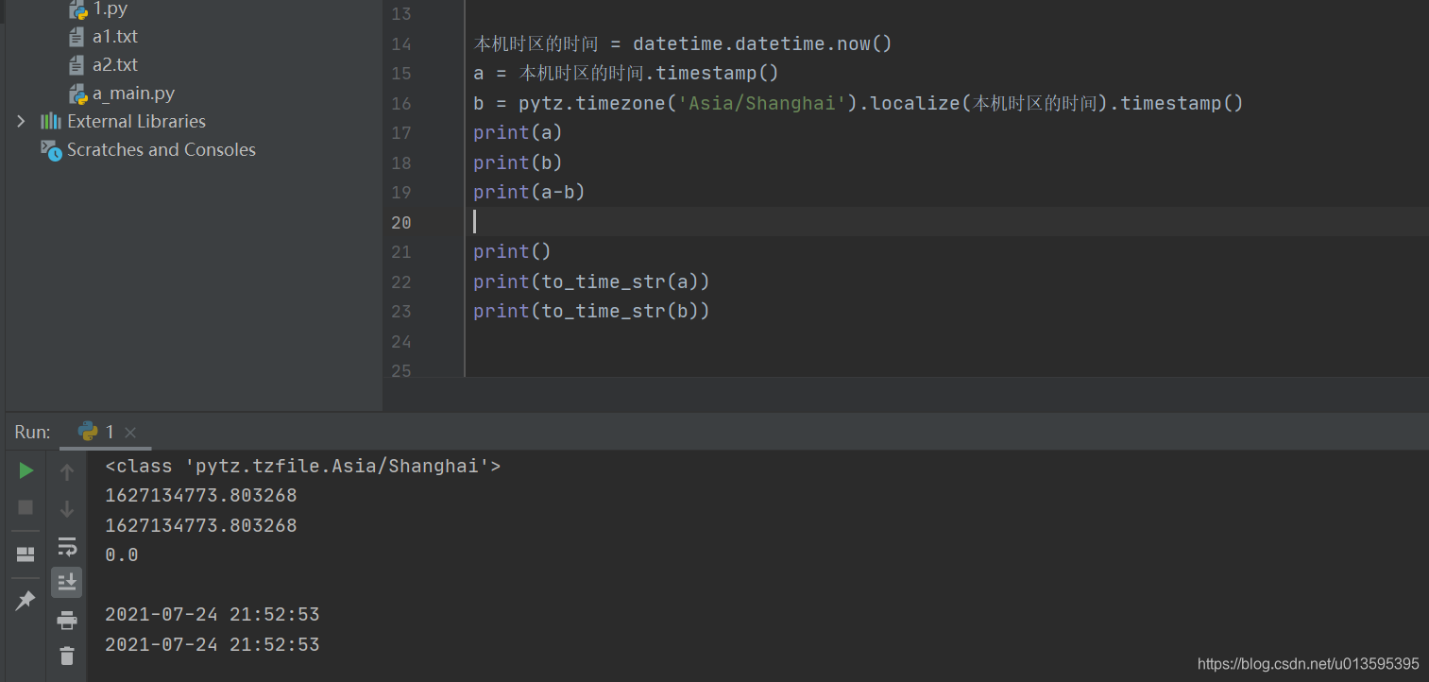
Task: Place cursor on the print(a-b) statement
Action: point(529,192)
